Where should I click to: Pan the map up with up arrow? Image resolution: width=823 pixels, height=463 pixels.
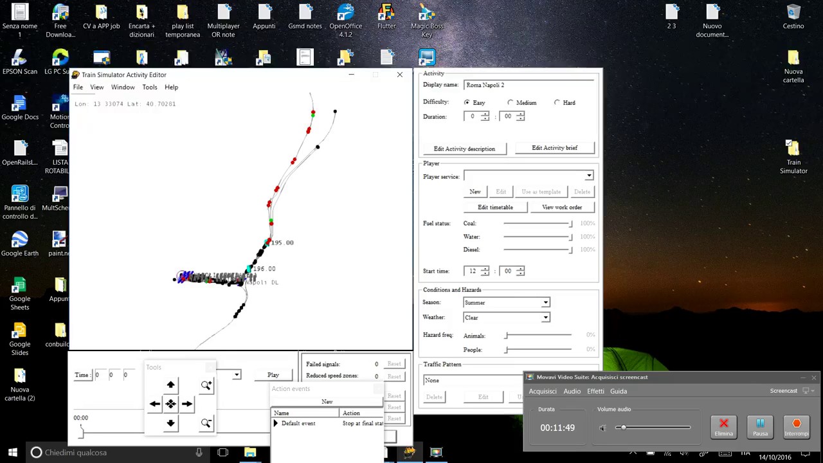click(170, 385)
